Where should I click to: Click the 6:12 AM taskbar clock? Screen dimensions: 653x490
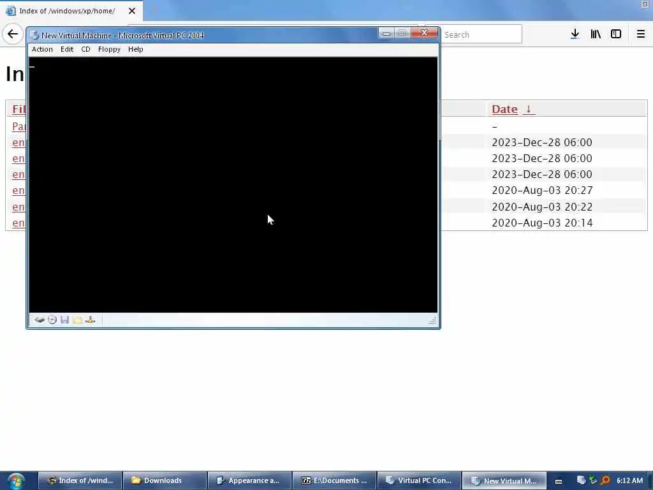click(x=629, y=480)
